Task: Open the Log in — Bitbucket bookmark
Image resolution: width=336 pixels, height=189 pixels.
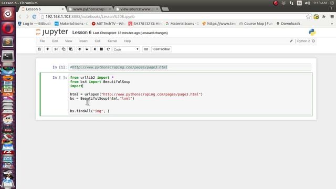Action: 35,24
